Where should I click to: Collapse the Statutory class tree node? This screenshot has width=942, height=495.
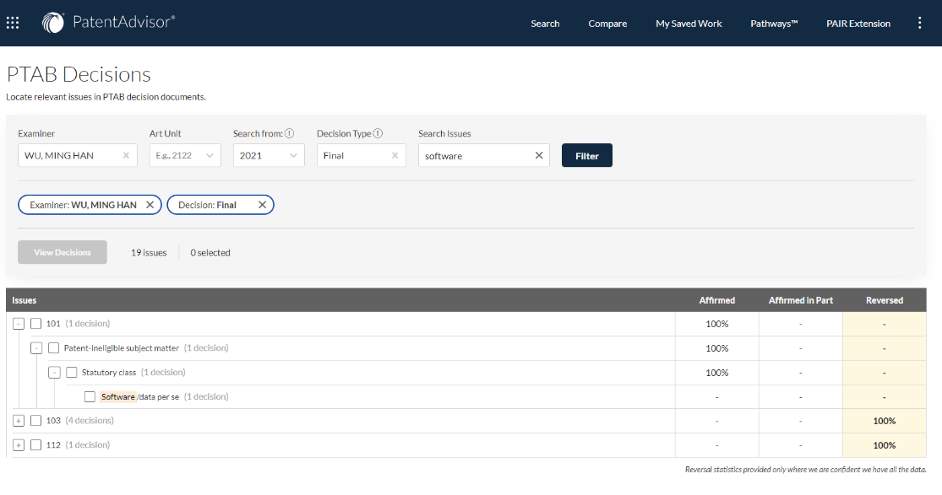54,372
